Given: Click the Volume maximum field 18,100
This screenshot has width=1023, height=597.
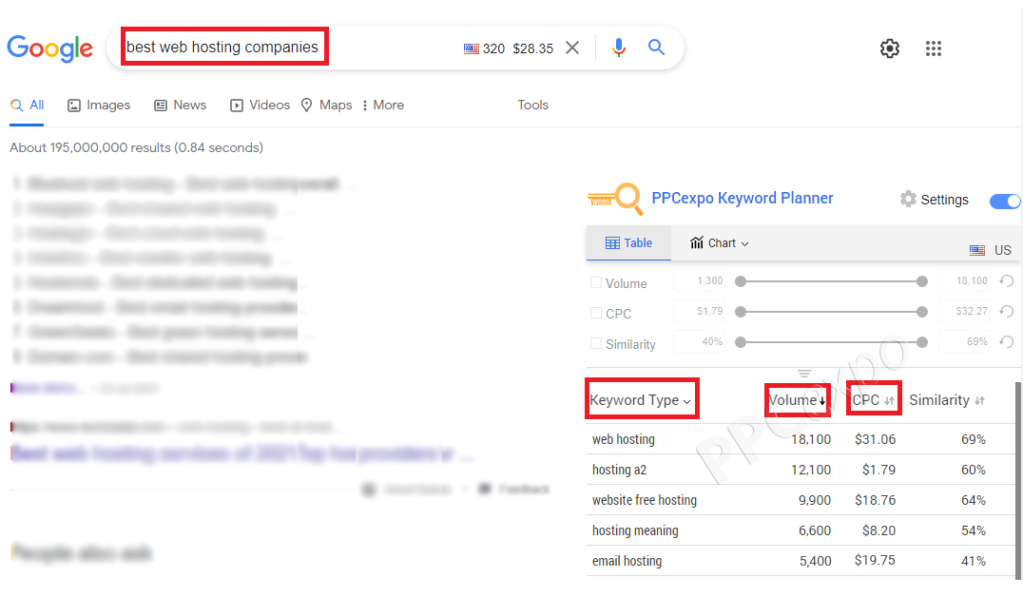Looking at the screenshot, I should tap(964, 280).
